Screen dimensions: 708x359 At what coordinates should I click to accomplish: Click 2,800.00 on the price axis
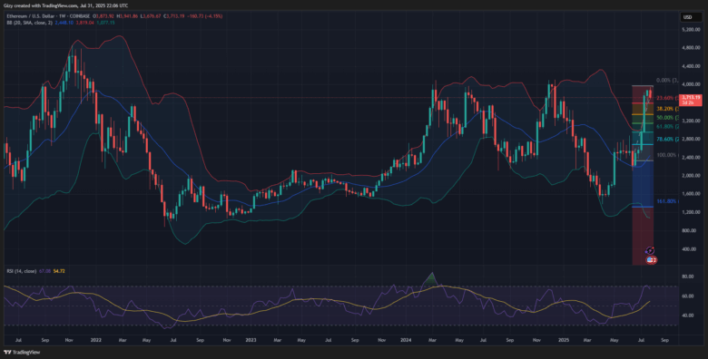691,139
